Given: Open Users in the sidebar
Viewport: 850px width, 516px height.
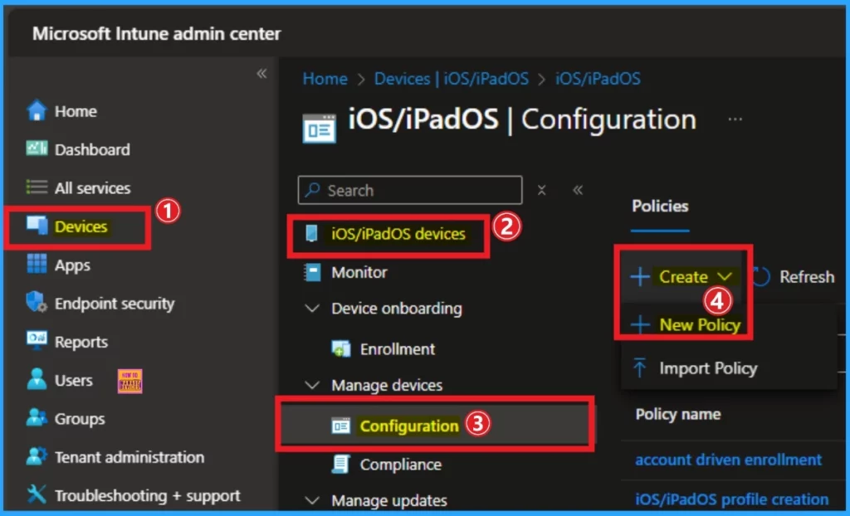Looking at the screenshot, I should coord(74,381).
